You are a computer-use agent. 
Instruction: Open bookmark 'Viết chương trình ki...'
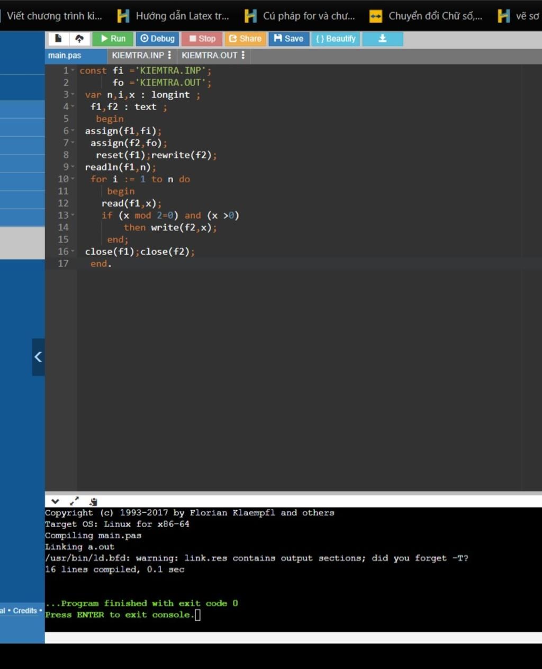pyautogui.click(x=55, y=16)
